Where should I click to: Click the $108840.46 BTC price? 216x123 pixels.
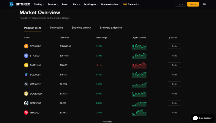pyautogui.click(x=65, y=46)
